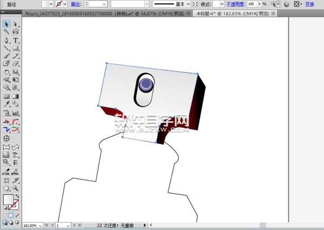Swap fill and stroke arrows
This screenshot has height=230, width=324.
[17, 196]
